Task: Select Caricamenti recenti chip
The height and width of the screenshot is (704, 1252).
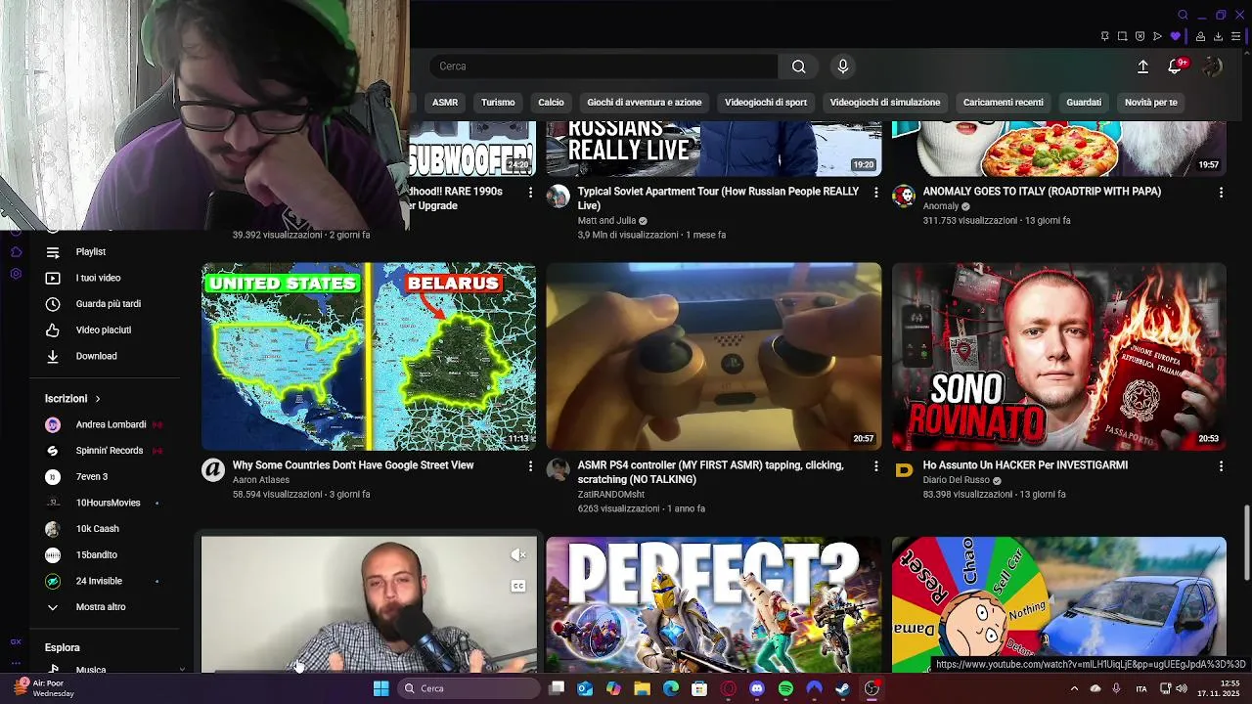Action: [1003, 102]
